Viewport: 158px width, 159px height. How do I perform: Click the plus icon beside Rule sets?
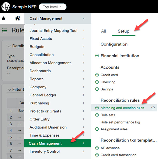tap(97, 115)
